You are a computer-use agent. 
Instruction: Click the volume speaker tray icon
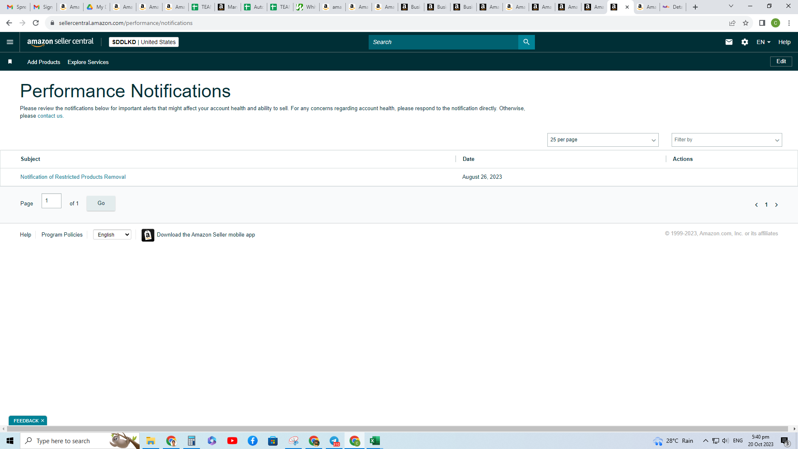click(726, 441)
